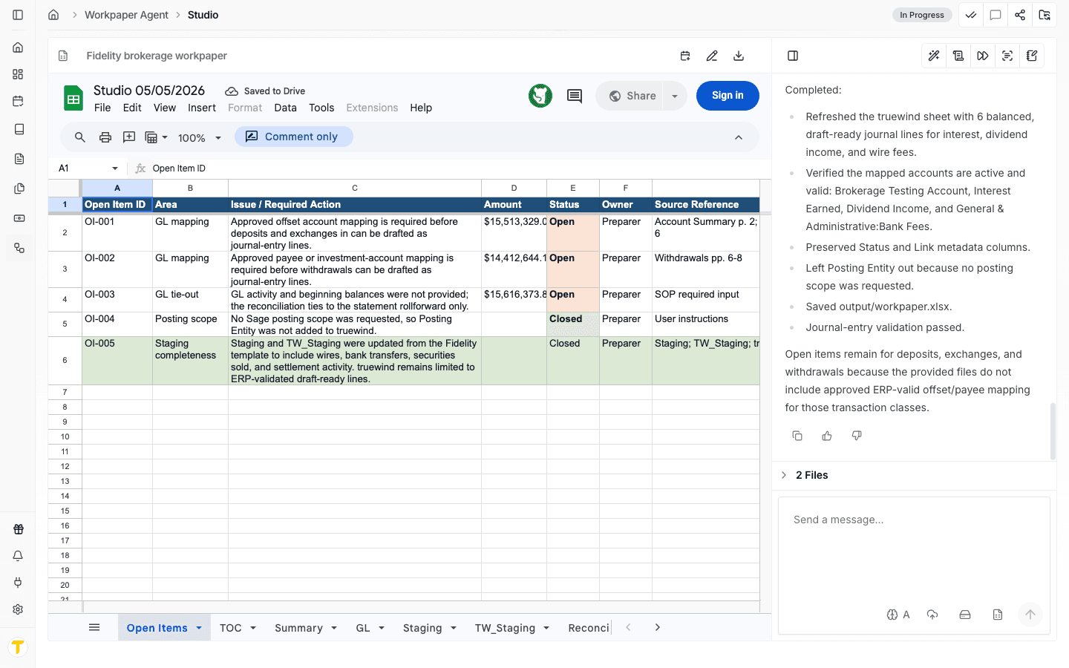
Task: Click the chat panel vertical scrollbar
Action: click(x=1053, y=430)
